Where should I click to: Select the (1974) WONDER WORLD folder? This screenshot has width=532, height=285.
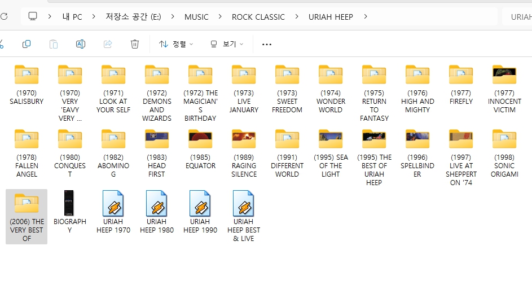tap(331, 89)
